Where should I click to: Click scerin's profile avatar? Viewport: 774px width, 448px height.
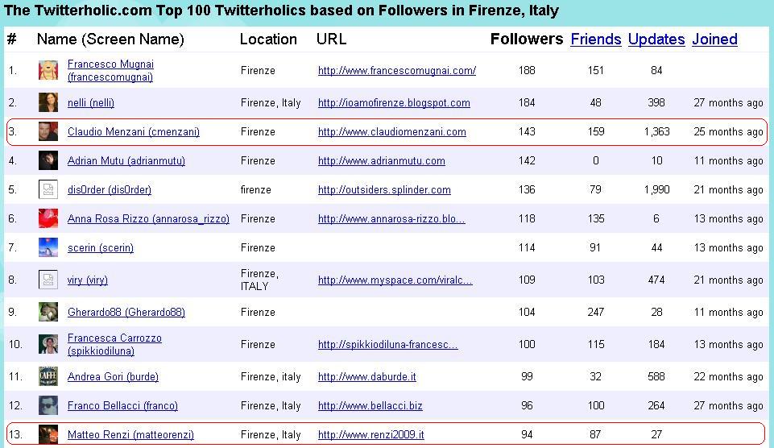click(48, 247)
